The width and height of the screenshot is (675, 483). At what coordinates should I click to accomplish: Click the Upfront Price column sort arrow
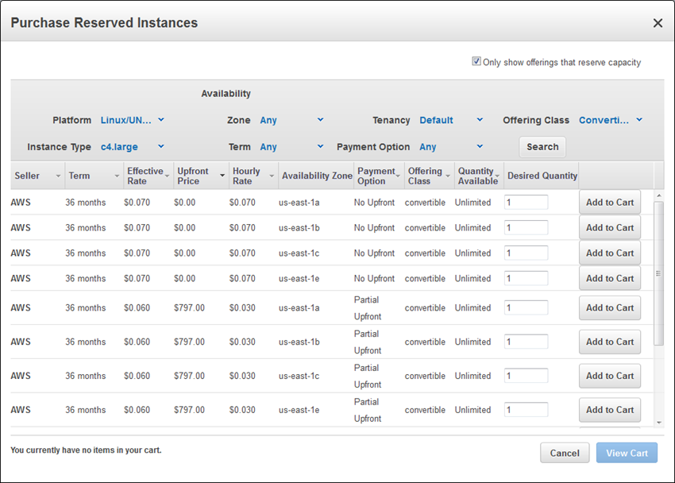(222, 176)
